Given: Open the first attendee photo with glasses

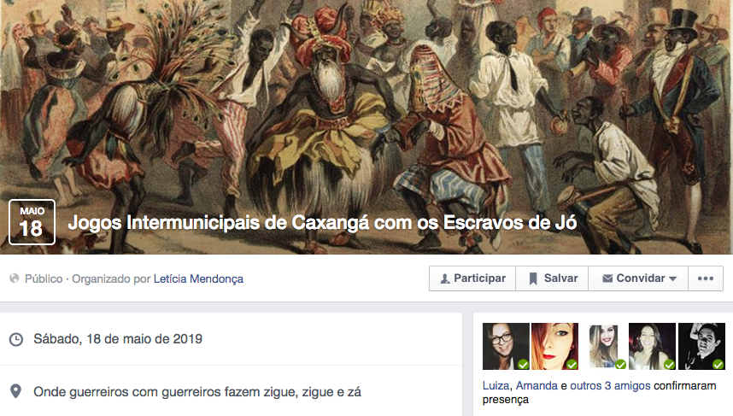Looking at the screenshot, I should click(506, 346).
